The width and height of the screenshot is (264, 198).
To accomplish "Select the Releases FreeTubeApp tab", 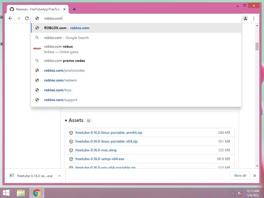I will coord(38,9).
